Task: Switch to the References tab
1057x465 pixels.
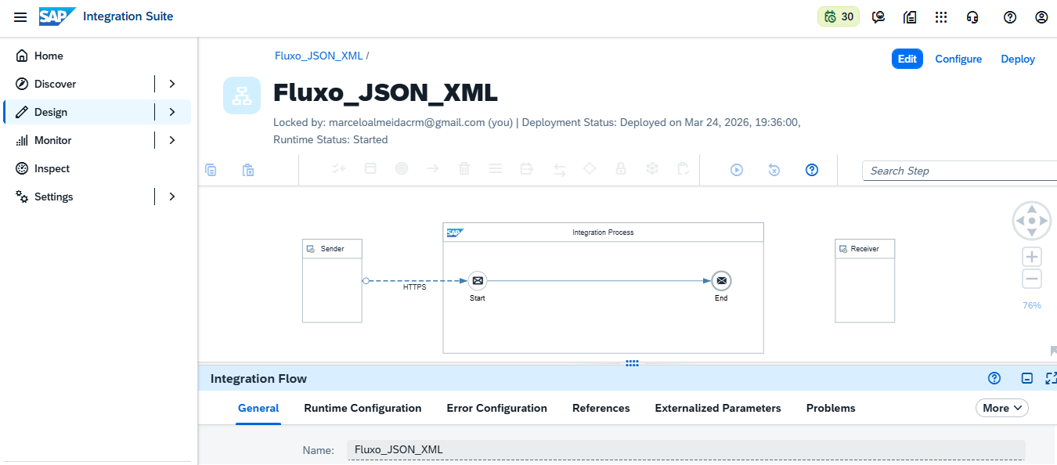Action: [601, 408]
